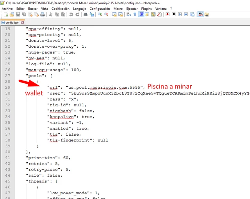Toggle show all characters pilcrow icon
The width and height of the screenshot is (250, 199).
click(135, 14)
